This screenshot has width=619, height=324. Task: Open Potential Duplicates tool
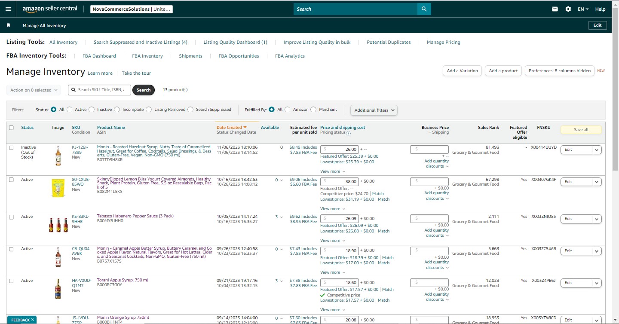click(389, 42)
